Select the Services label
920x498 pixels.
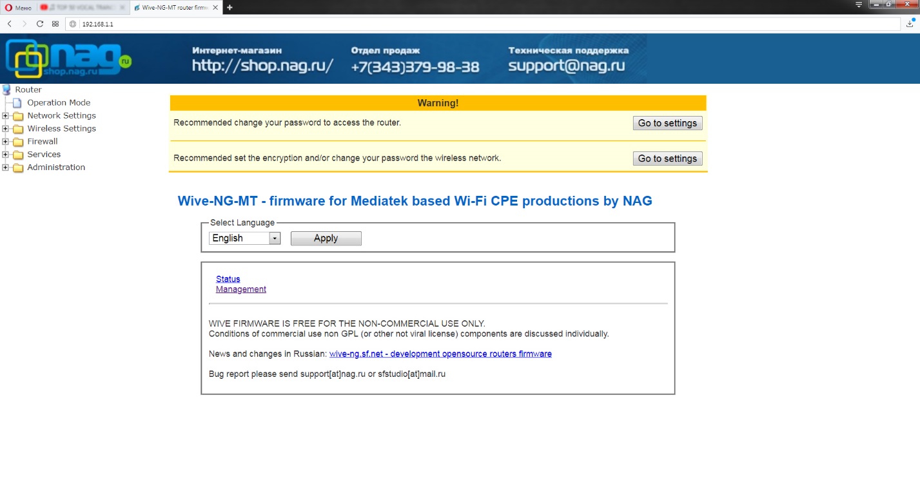pyautogui.click(x=44, y=154)
